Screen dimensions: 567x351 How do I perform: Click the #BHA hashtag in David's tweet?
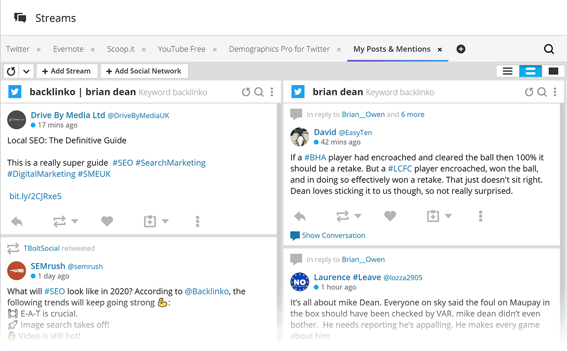click(315, 157)
